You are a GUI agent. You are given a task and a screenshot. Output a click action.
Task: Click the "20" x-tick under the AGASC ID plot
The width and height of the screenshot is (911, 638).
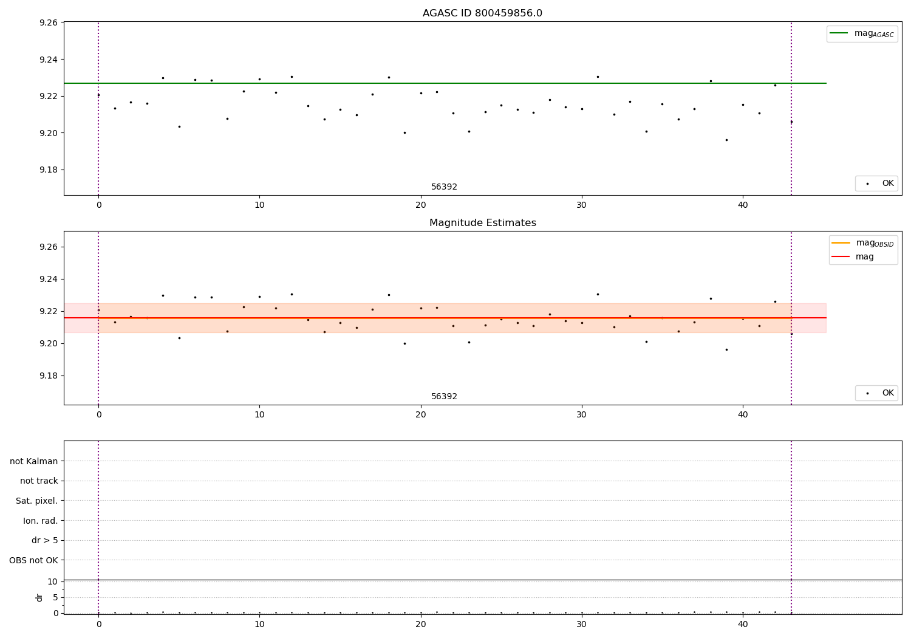[x=421, y=205]
